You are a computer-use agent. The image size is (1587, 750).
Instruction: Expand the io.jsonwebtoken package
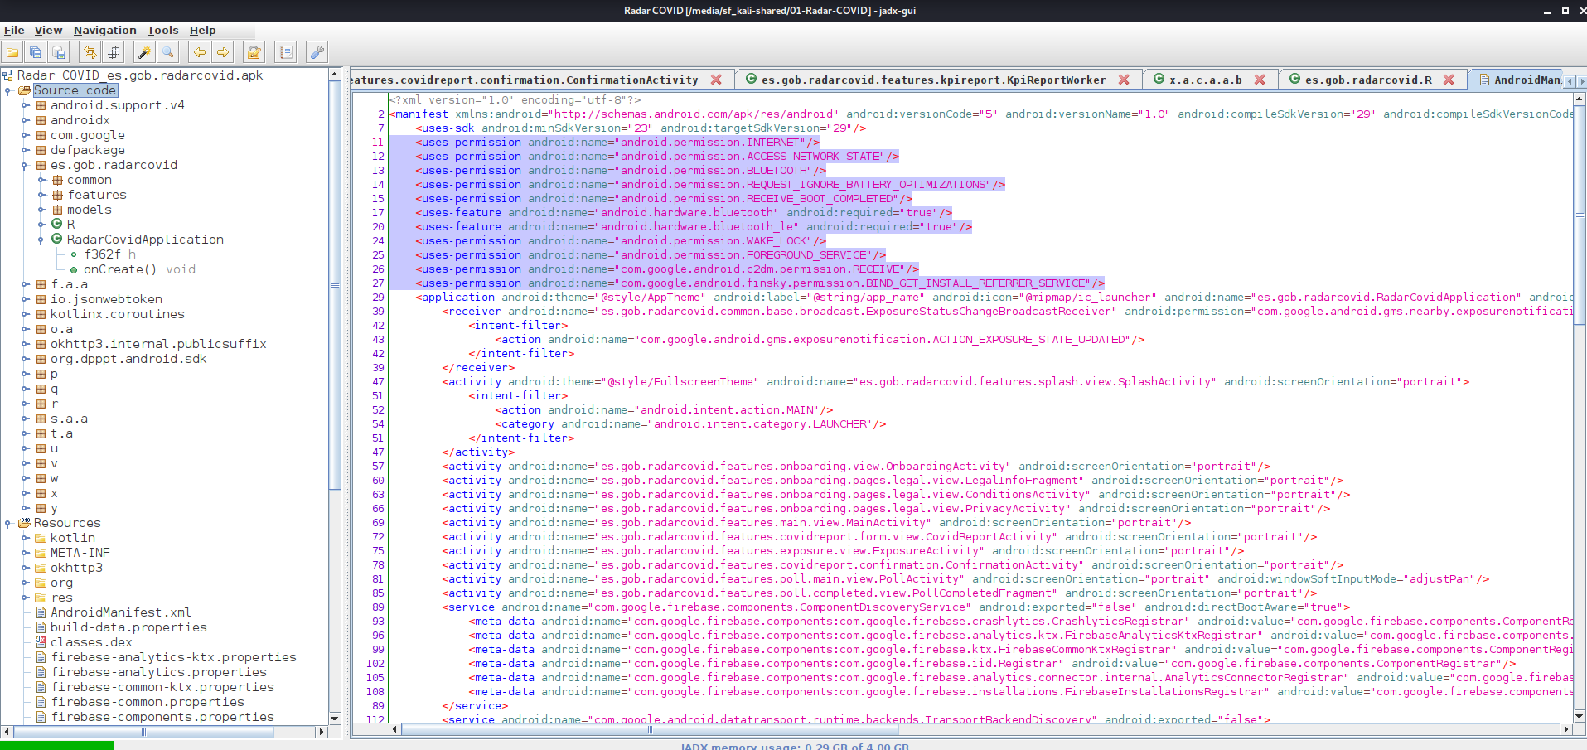coord(25,299)
